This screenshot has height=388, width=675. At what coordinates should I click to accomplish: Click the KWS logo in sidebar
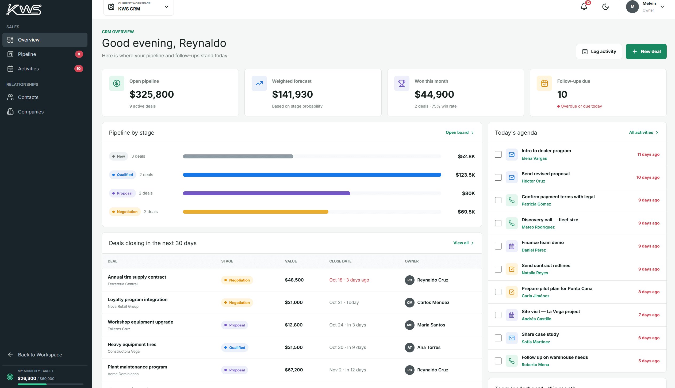(24, 10)
